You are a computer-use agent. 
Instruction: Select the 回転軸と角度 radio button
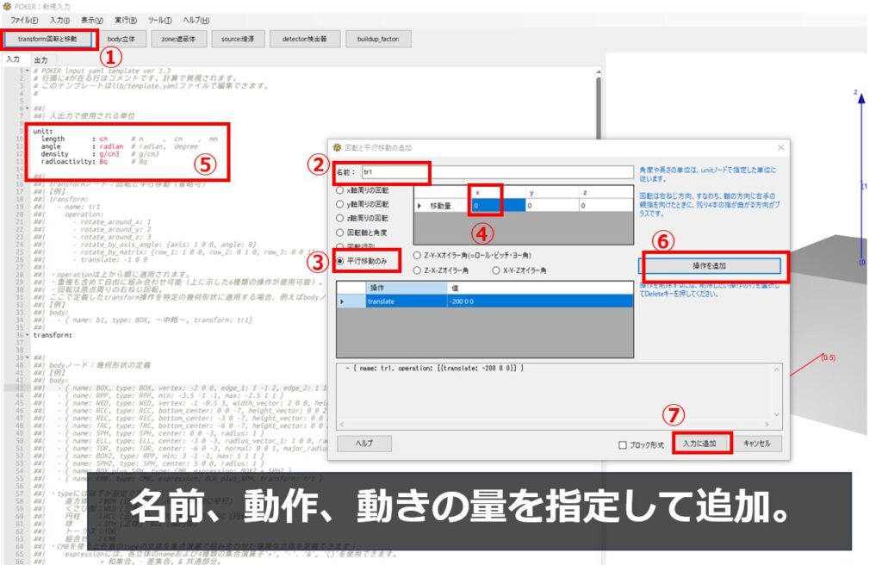point(339,233)
